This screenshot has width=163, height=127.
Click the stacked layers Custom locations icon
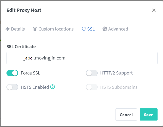click(x=35, y=29)
